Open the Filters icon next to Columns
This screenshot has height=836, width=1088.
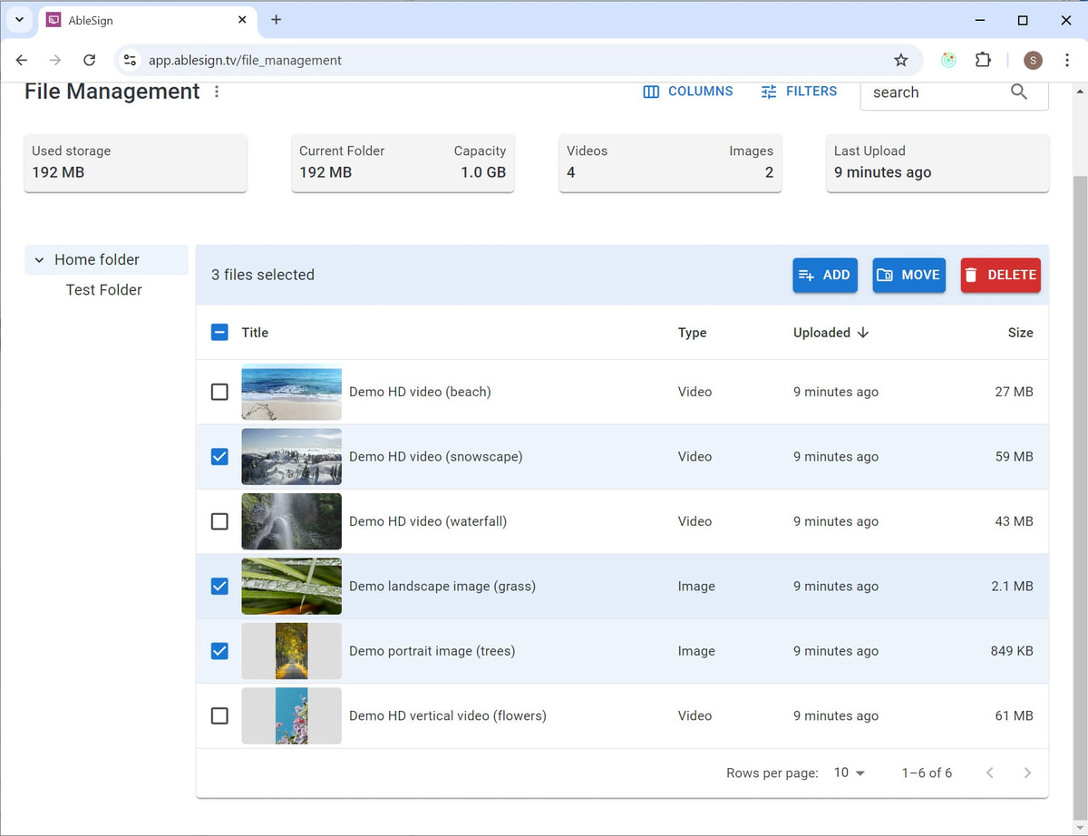pyautogui.click(x=769, y=91)
